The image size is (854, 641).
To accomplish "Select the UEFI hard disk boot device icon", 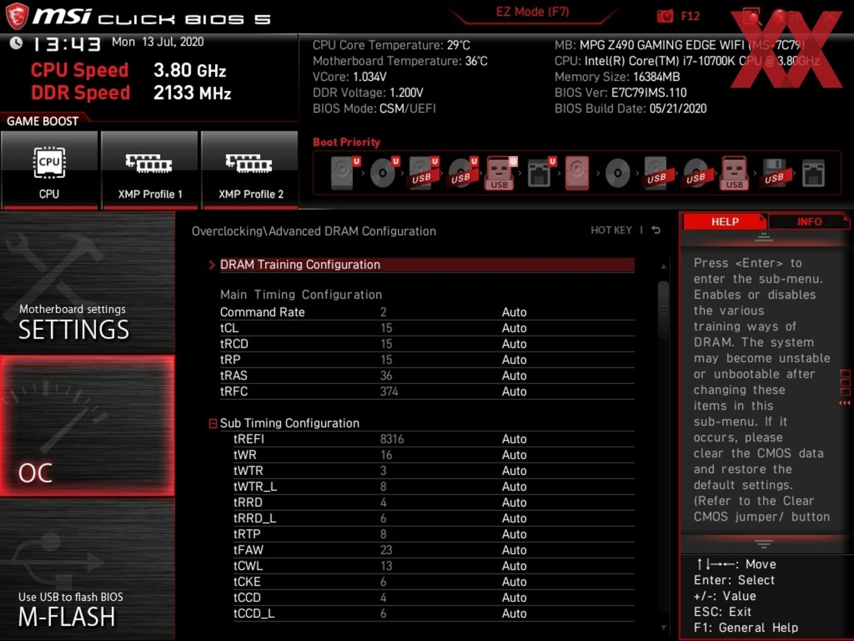I will click(344, 173).
